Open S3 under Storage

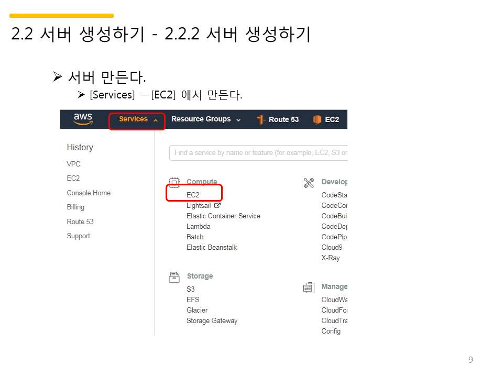(x=191, y=289)
